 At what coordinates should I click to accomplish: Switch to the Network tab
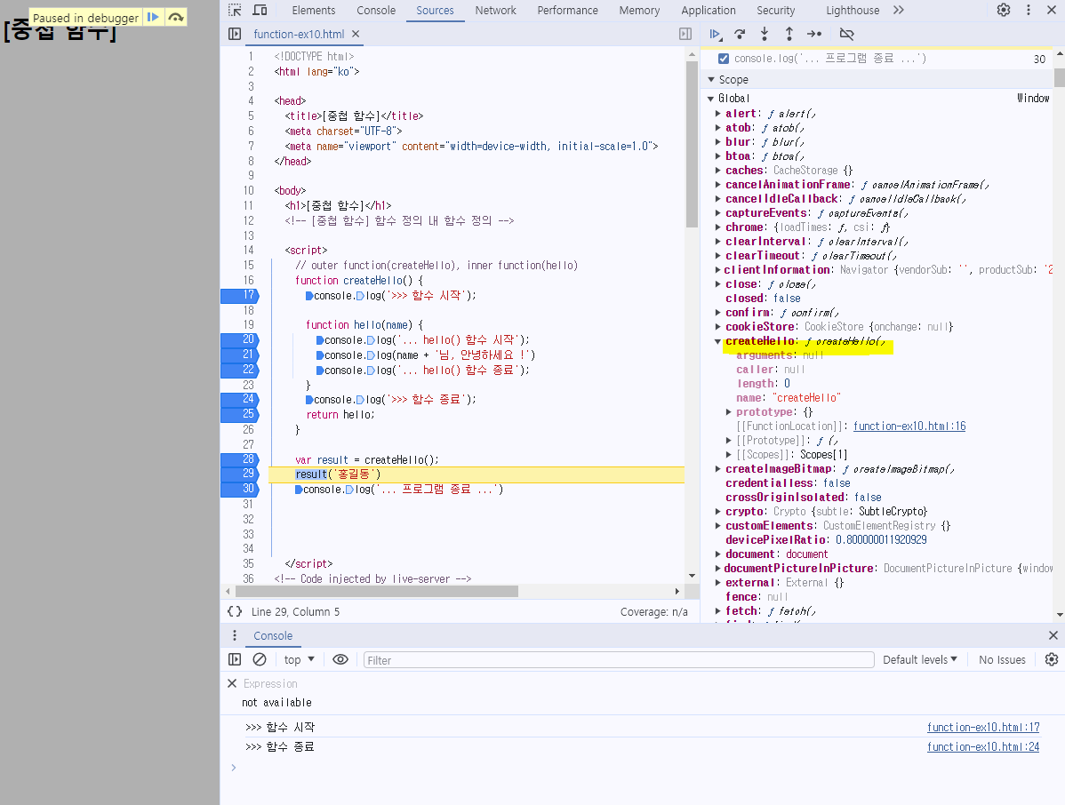click(x=495, y=10)
